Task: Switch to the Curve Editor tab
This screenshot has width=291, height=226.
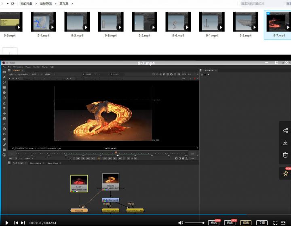Action: click(x=36, y=163)
